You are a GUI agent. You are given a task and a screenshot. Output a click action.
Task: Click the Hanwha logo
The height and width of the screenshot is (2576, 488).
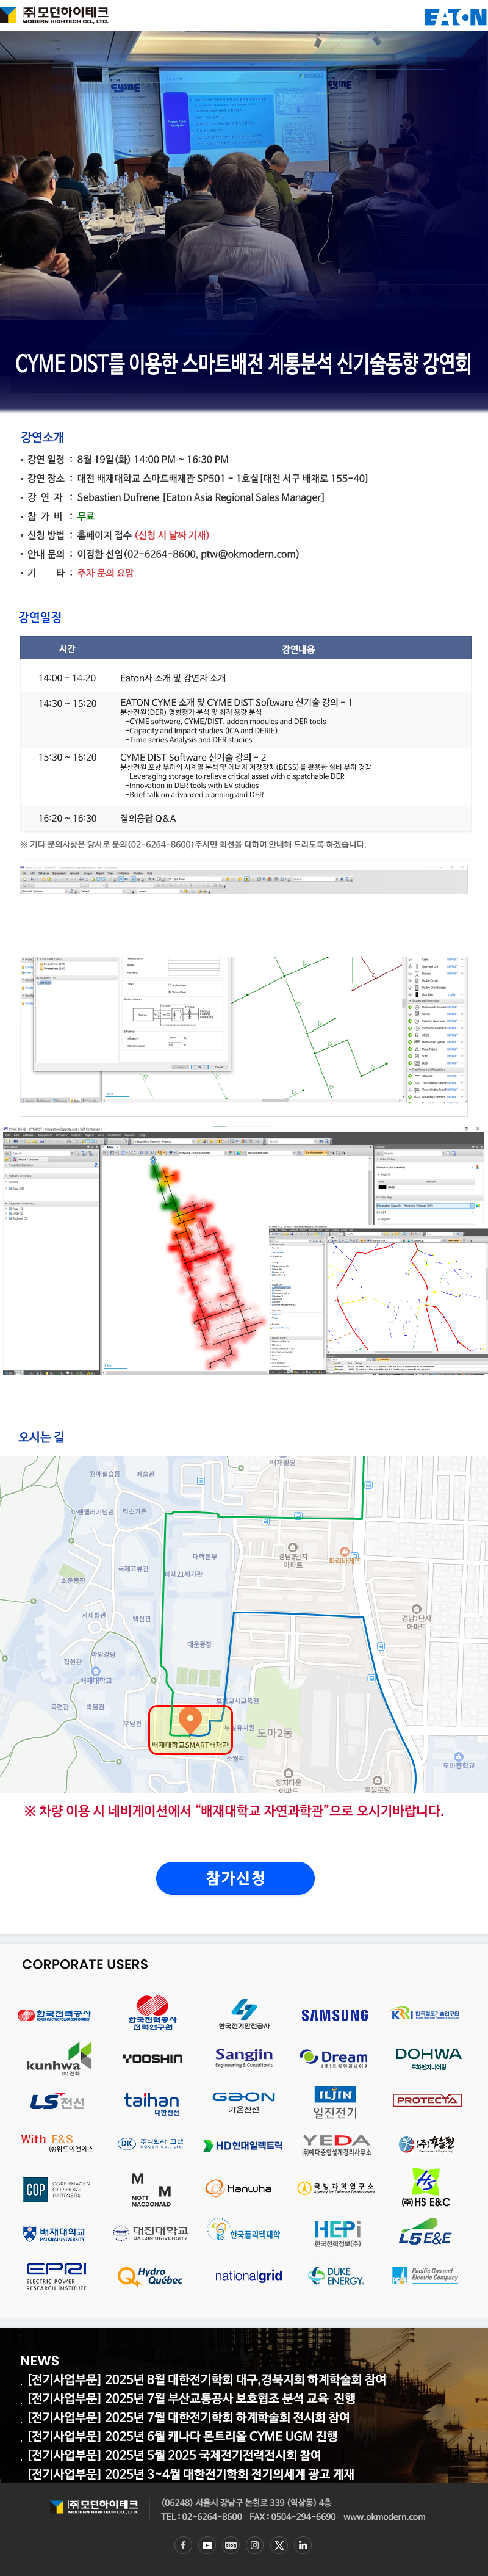[x=239, y=2188]
